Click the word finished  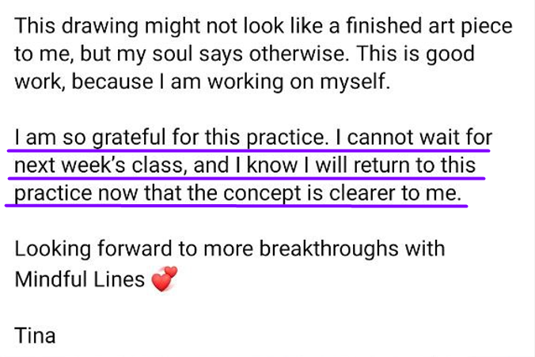tap(384, 26)
